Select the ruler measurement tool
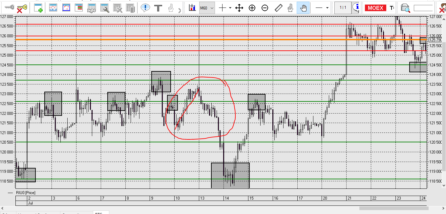Image resolution: width=446 pixels, height=214 pixels. [x=279, y=8]
